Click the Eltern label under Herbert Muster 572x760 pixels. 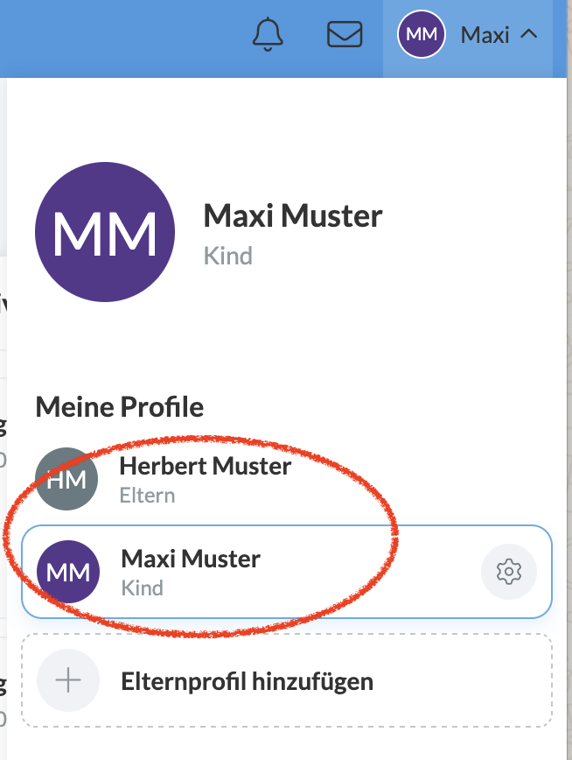pyautogui.click(x=147, y=496)
